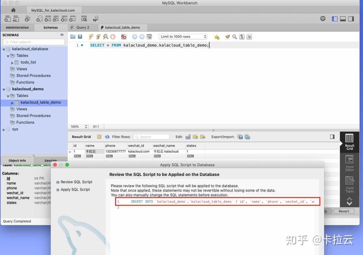Click the Filter Rows search field
The width and height of the screenshot is (363, 255).
151,137
